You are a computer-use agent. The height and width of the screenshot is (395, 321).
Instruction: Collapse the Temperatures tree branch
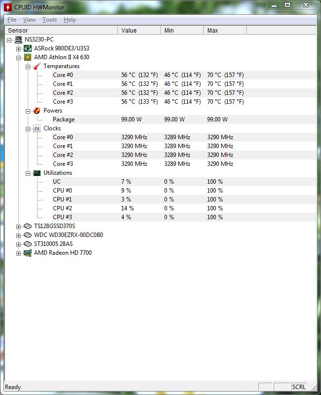click(x=28, y=66)
